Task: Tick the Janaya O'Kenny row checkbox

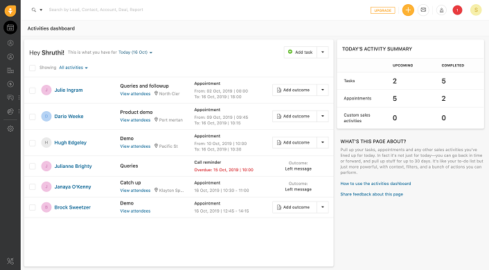Action: point(33,186)
